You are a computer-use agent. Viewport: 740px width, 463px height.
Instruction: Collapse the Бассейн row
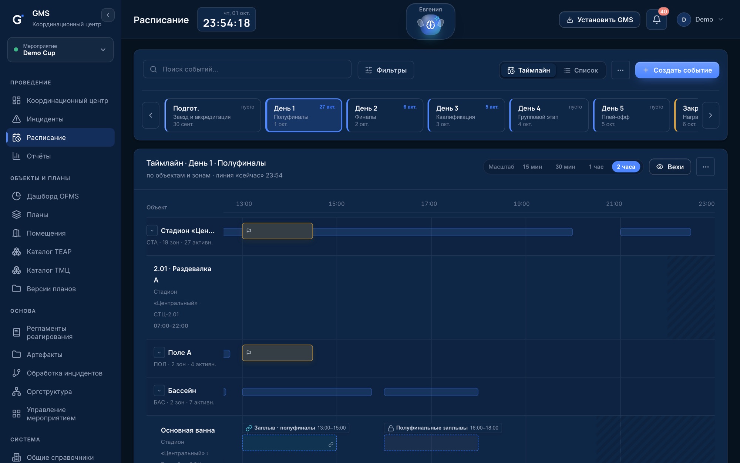click(159, 390)
